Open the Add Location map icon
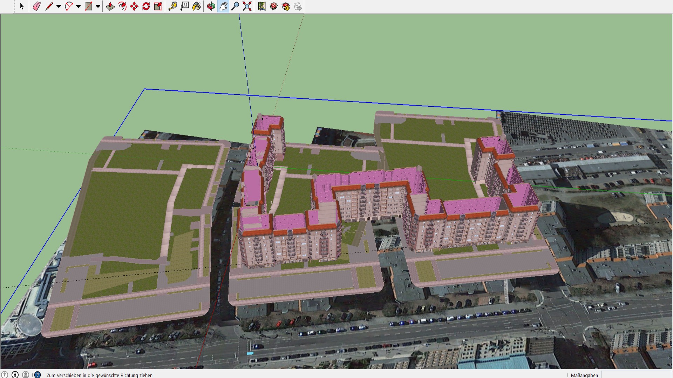 pyautogui.click(x=261, y=6)
